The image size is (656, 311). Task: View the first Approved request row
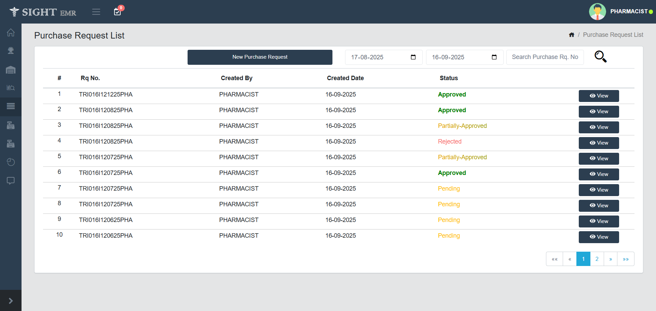(x=599, y=96)
